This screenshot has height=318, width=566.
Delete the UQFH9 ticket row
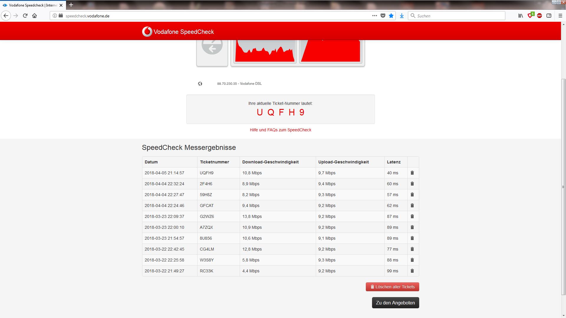[412, 173]
